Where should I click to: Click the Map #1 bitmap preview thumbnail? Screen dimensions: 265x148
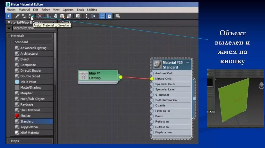84,76
